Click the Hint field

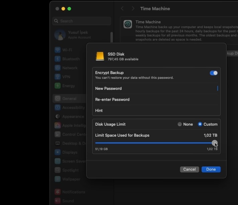point(156,111)
